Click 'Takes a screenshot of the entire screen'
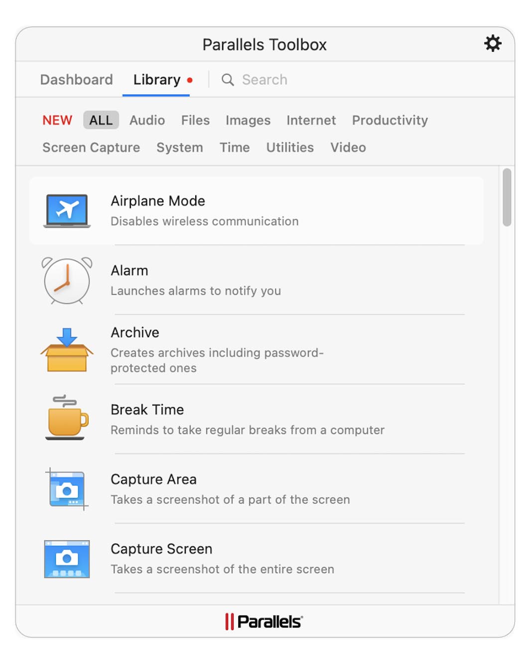The width and height of the screenshot is (527, 653). (222, 569)
